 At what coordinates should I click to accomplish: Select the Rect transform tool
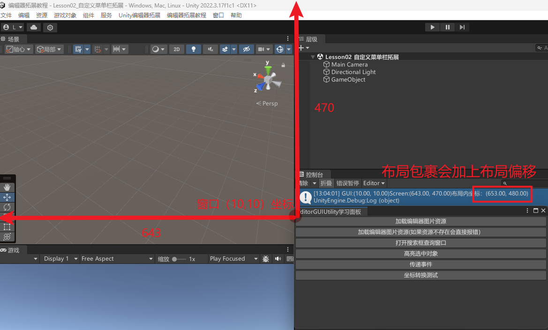point(7,227)
